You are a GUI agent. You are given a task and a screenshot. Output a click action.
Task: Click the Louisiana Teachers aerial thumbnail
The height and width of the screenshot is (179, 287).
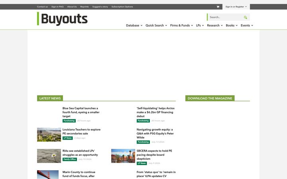(x=49, y=134)
